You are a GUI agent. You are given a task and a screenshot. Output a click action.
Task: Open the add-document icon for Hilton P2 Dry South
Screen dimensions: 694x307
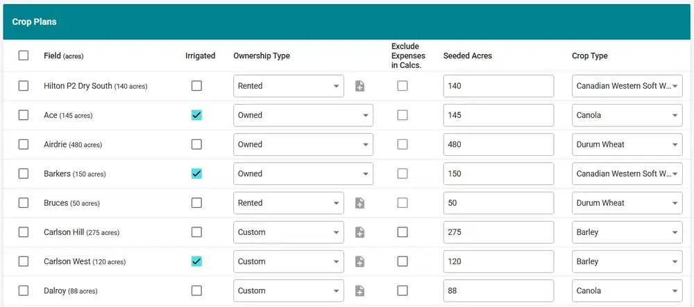click(x=359, y=86)
